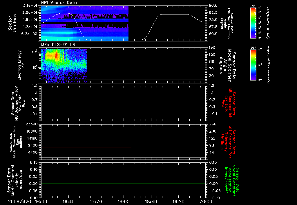Click the 0.15 tick on the acceleration axis

[x=213, y=162]
